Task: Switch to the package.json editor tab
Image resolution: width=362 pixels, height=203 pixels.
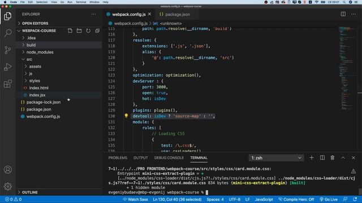Action: click(178, 14)
